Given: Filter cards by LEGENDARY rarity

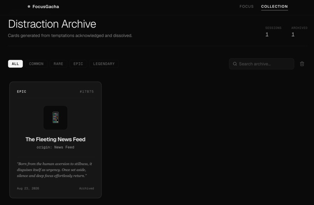Looking at the screenshot, I should [x=104, y=64].
